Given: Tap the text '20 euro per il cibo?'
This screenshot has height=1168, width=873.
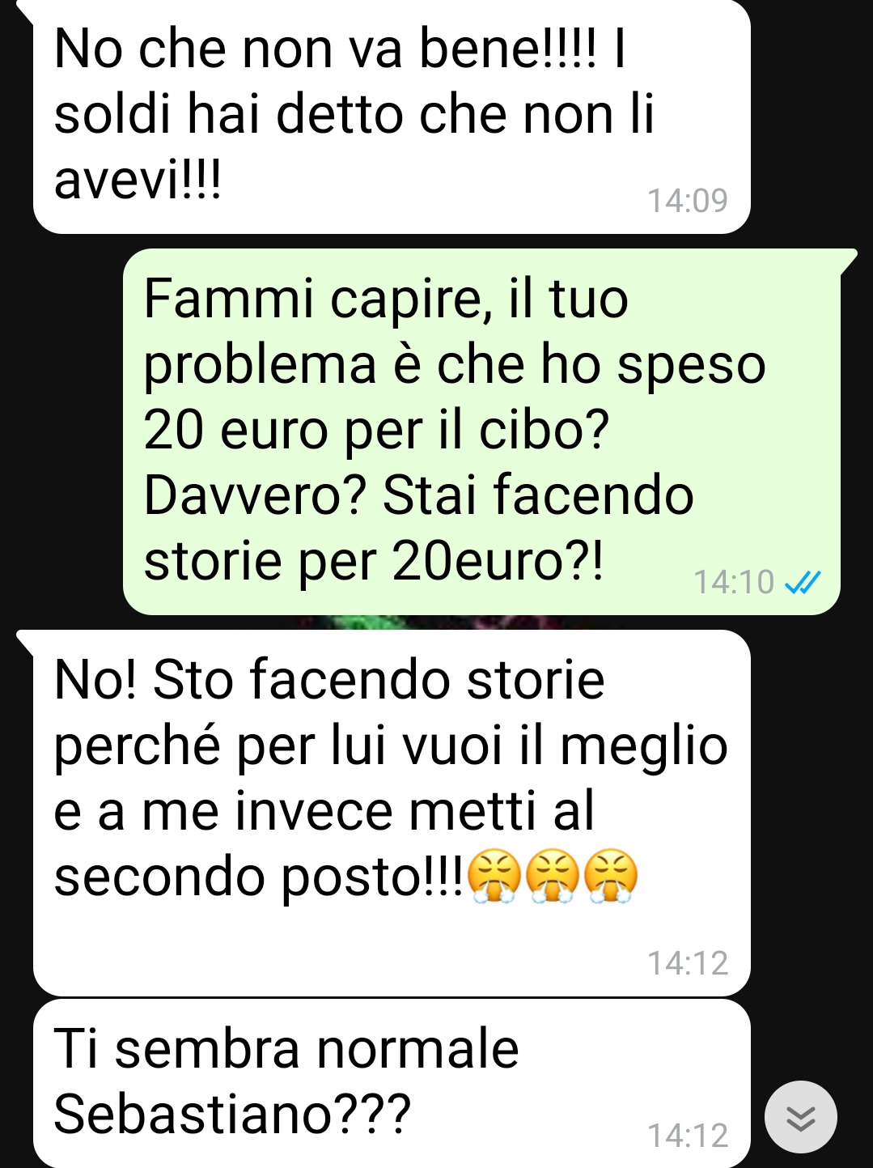Looking at the screenshot, I should point(376,430).
